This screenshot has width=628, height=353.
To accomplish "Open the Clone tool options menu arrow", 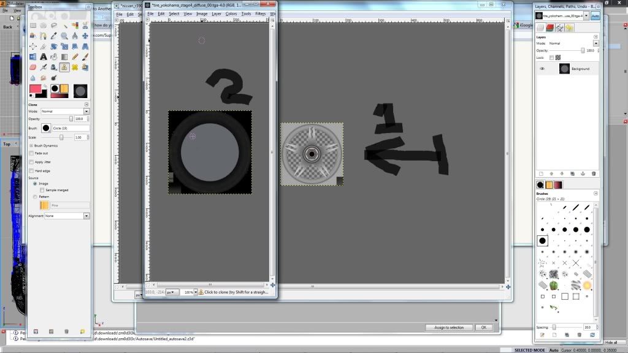I will pos(86,104).
